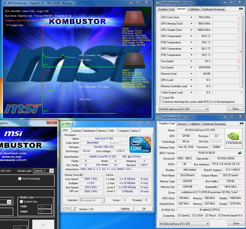Click the Fan Speed RPM sensor graph

[x=225, y=67]
